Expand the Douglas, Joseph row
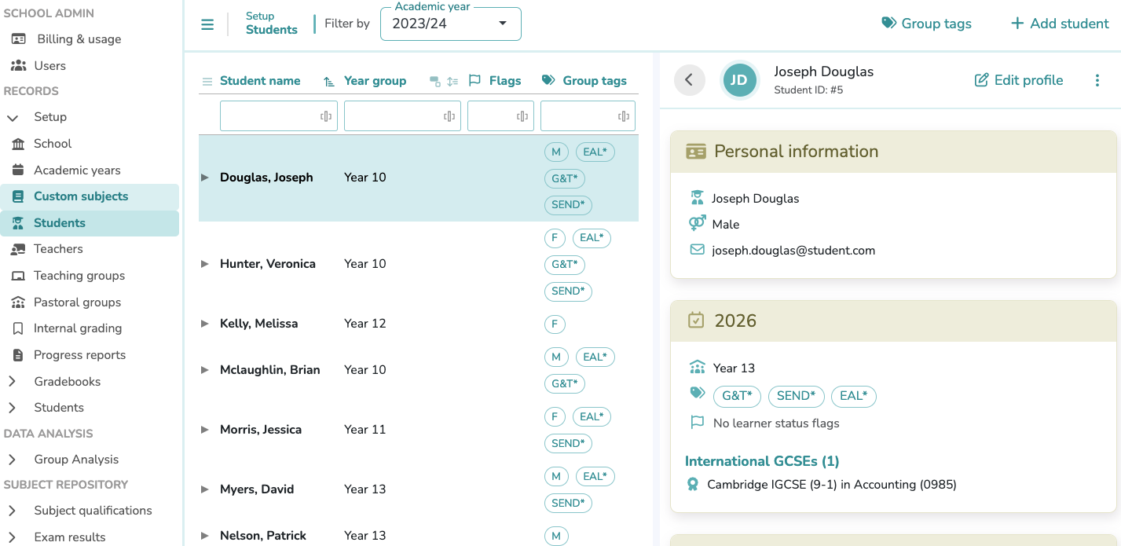The image size is (1121, 546). click(x=205, y=178)
